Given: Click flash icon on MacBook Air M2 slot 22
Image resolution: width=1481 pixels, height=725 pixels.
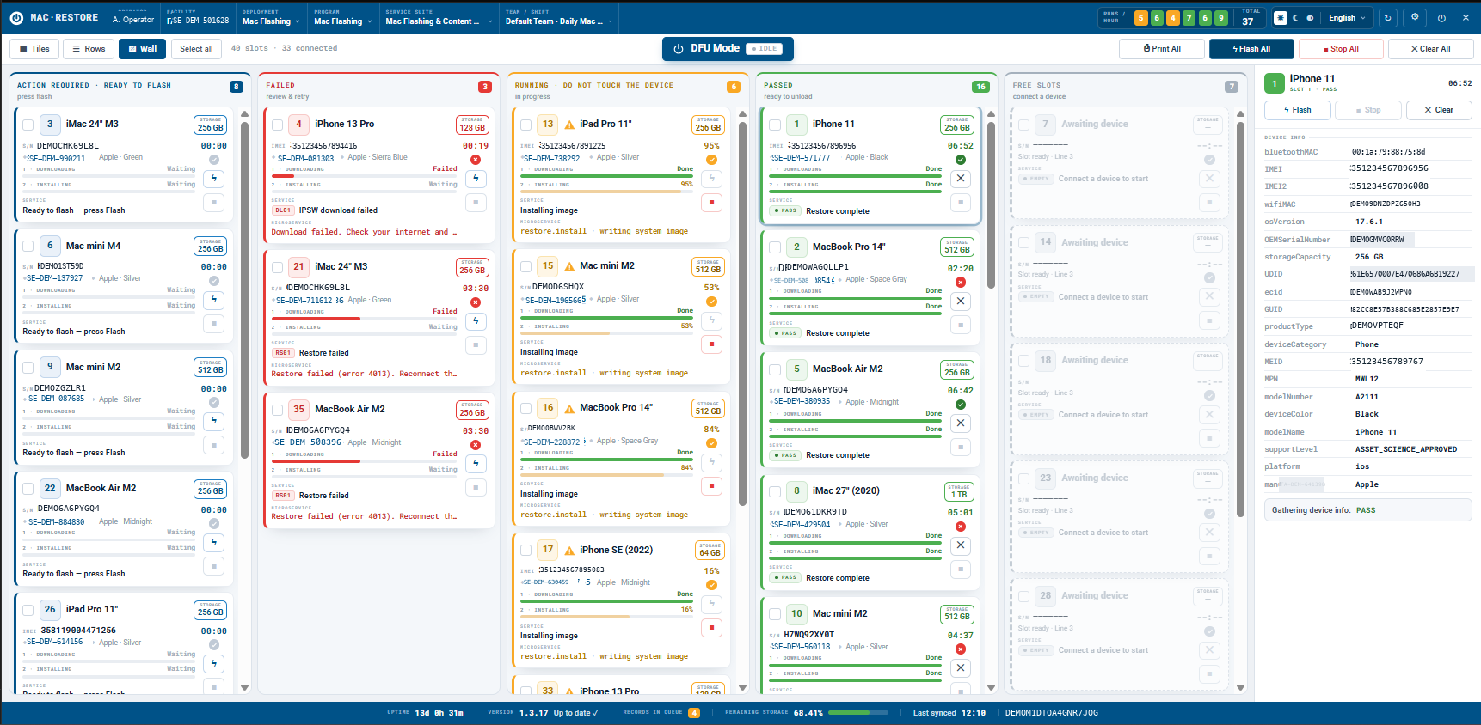Looking at the screenshot, I should coord(214,542).
